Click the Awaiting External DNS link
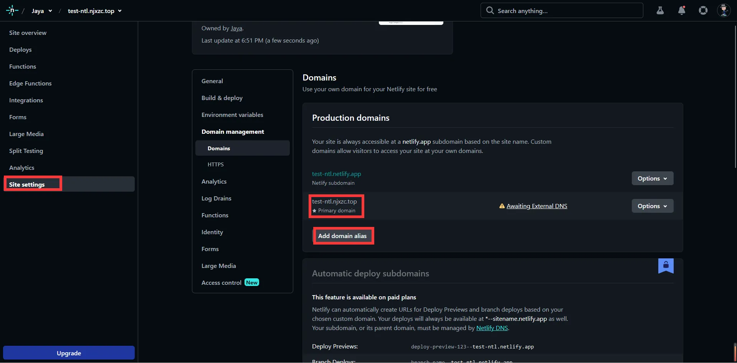737x363 pixels. (x=537, y=206)
